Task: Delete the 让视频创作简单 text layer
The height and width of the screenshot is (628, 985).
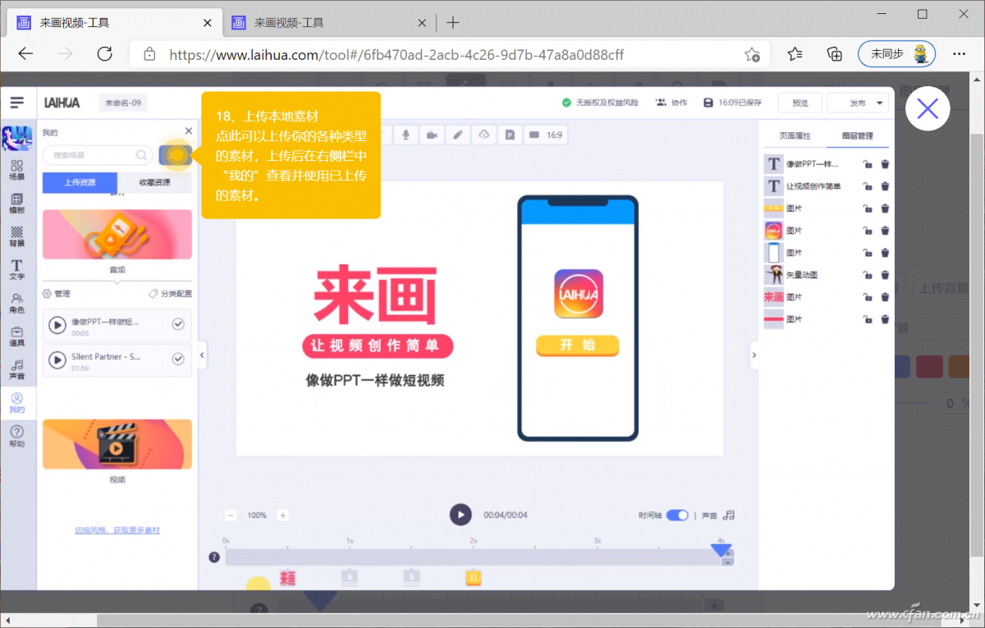Action: pyautogui.click(x=885, y=186)
